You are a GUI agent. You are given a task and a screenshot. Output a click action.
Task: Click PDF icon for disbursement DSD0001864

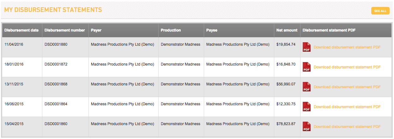pyautogui.click(x=306, y=107)
